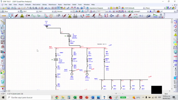Switch to Load Flow Analysis mode icon
Screen dimensions: 178x100
tap(11, 16)
